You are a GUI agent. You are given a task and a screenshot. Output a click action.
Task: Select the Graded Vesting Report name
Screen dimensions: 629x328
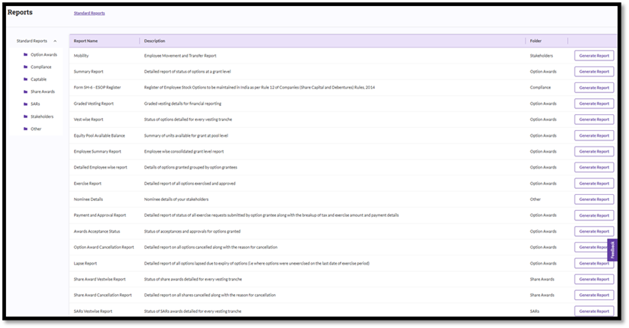coord(94,104)
